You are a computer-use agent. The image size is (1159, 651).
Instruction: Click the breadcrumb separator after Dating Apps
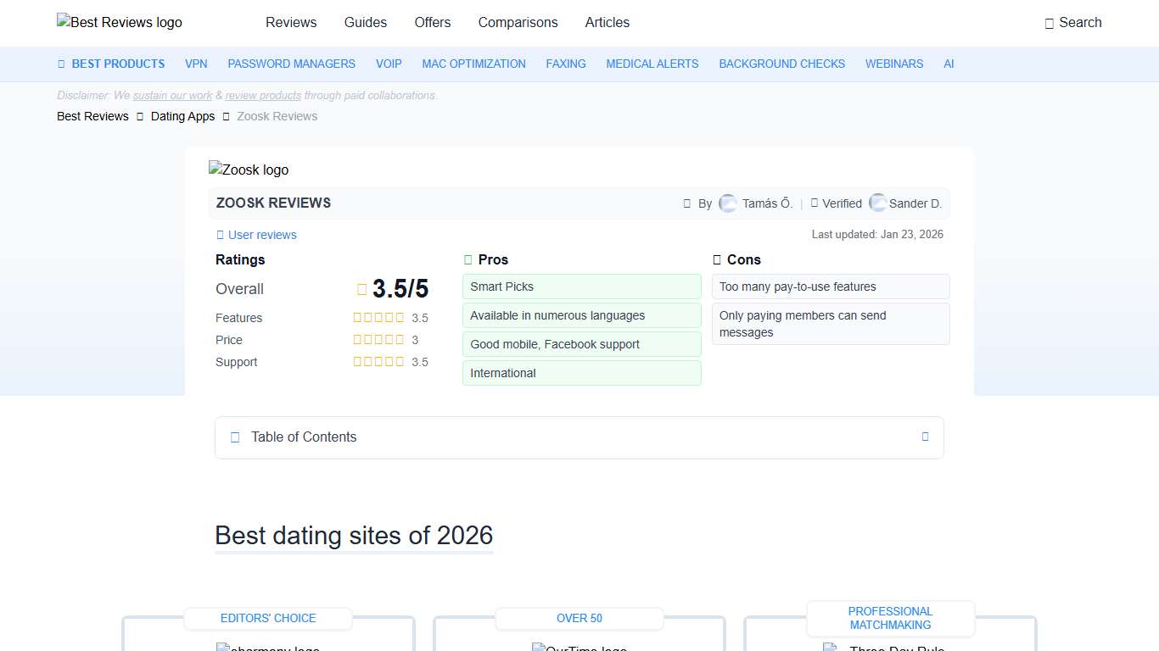coord(224,116)
